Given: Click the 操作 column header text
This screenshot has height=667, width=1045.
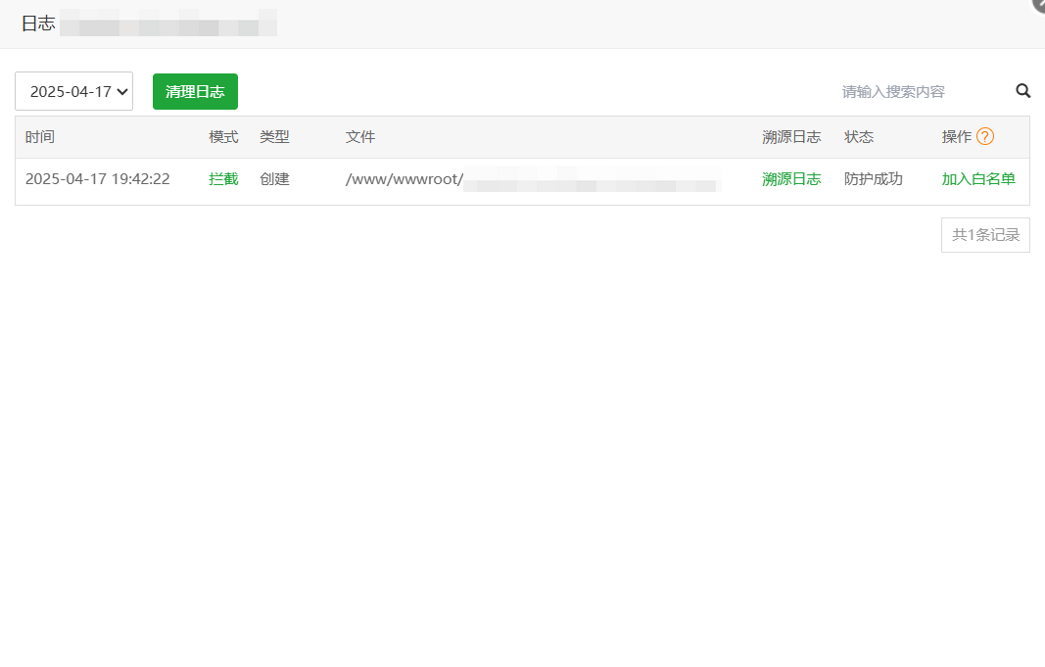Looking at the screenshot, I should coord(956,137).
